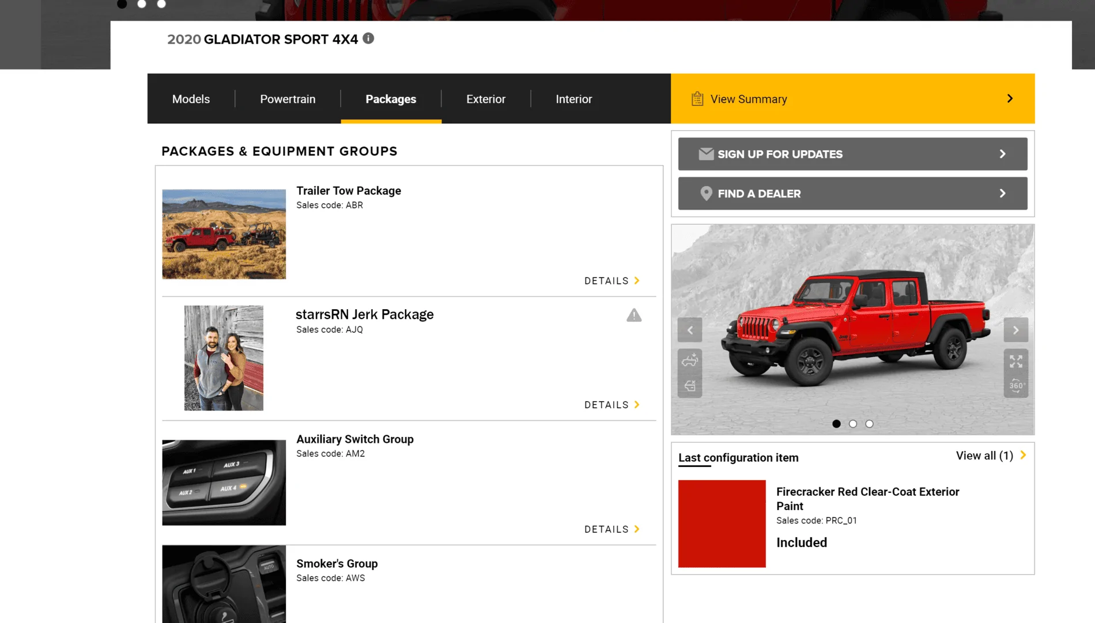Click map pin icon on Find a Dealer
1095x623 pixels.
point(706,193)
